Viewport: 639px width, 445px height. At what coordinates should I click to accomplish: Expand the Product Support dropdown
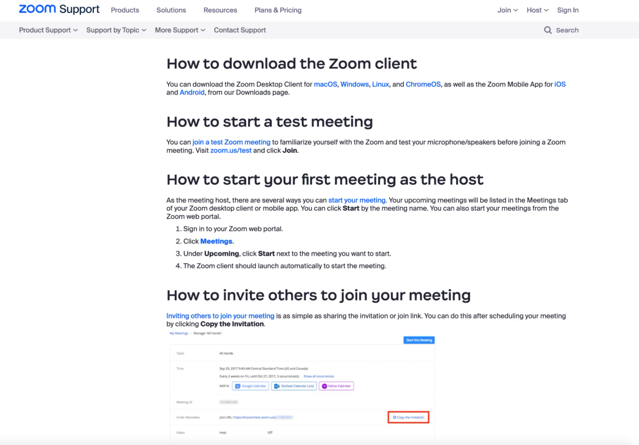coord(48,30)
